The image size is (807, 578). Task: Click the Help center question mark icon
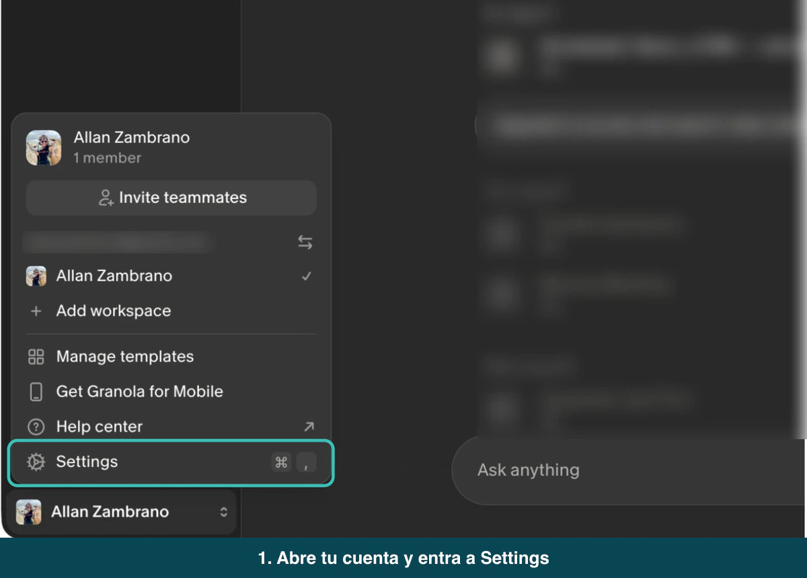point(36,427)
